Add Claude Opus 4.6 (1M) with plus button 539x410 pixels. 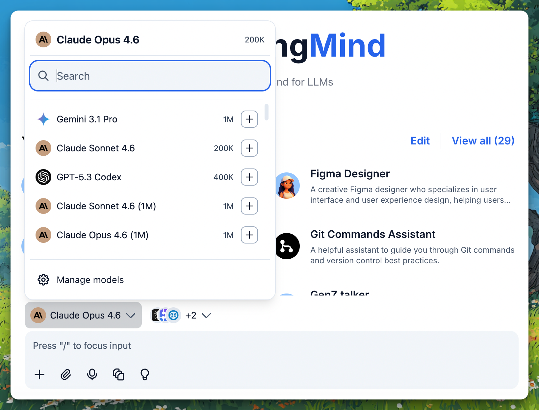coord(249,235)
